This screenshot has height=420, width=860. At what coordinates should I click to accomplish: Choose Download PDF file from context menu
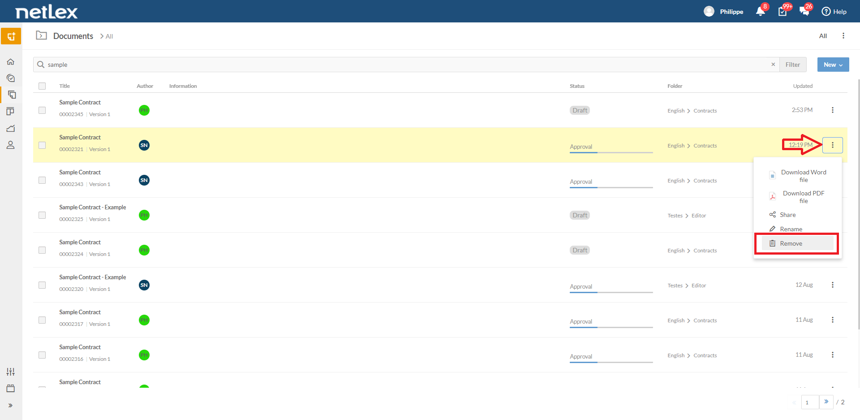point(798,197)
